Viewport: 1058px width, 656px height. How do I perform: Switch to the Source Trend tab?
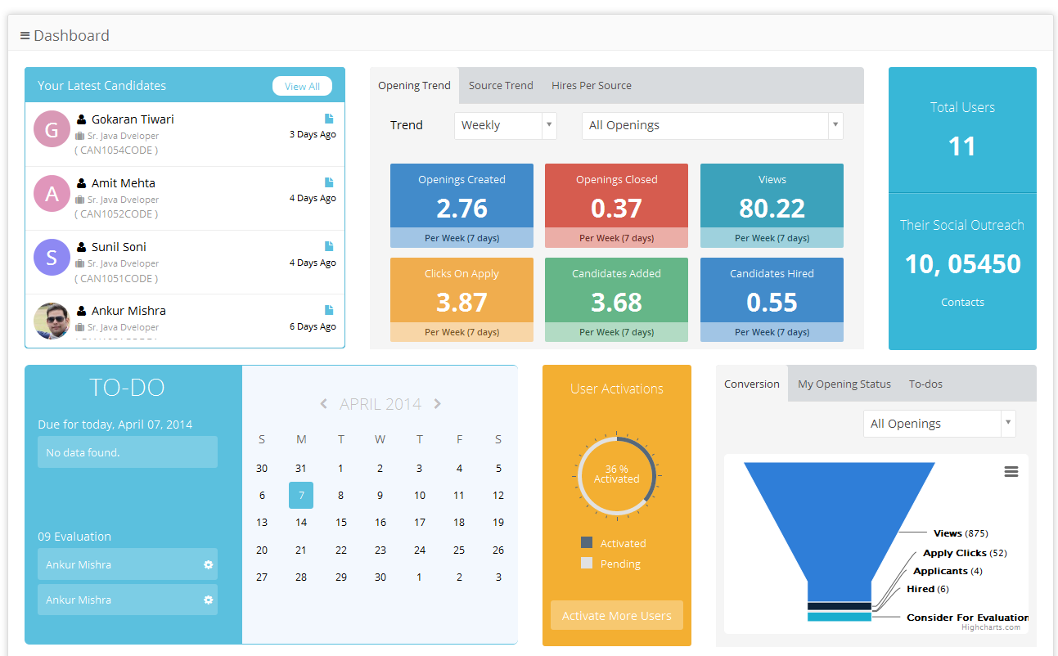click(501, 86)
